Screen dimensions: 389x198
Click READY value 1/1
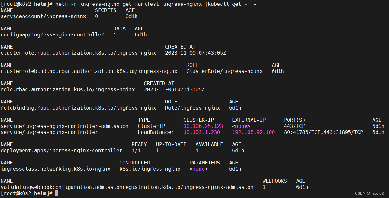click(x=136, y=150)
